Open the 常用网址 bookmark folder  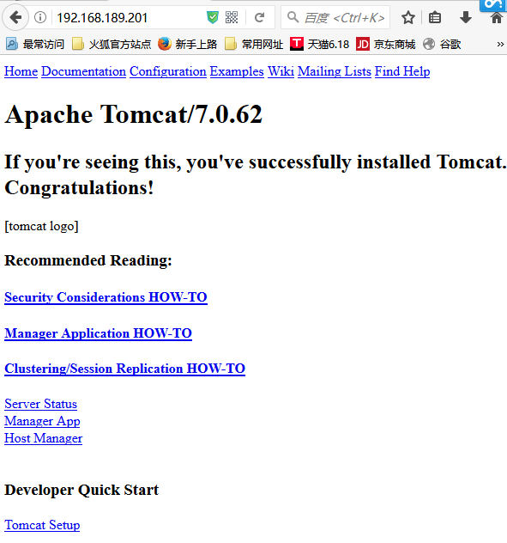(x=254, y=45)
